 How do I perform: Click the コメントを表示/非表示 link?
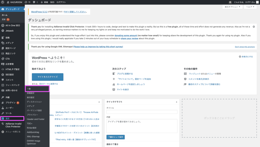point(199,79)
